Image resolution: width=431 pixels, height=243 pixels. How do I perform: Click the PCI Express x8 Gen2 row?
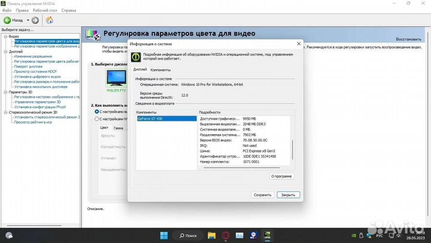point(244,151)
